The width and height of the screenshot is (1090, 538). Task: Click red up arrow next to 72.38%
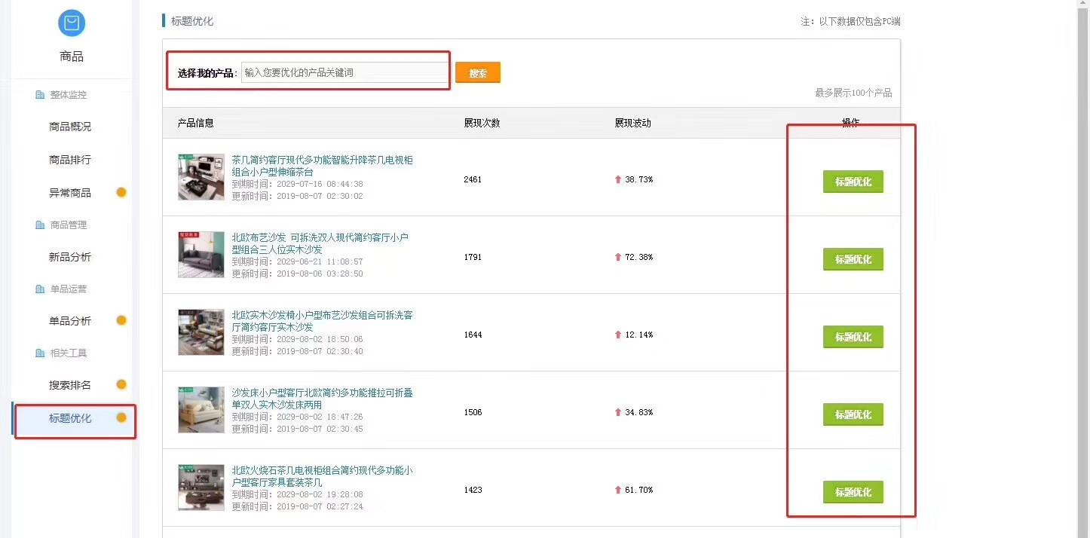point(618,257)
